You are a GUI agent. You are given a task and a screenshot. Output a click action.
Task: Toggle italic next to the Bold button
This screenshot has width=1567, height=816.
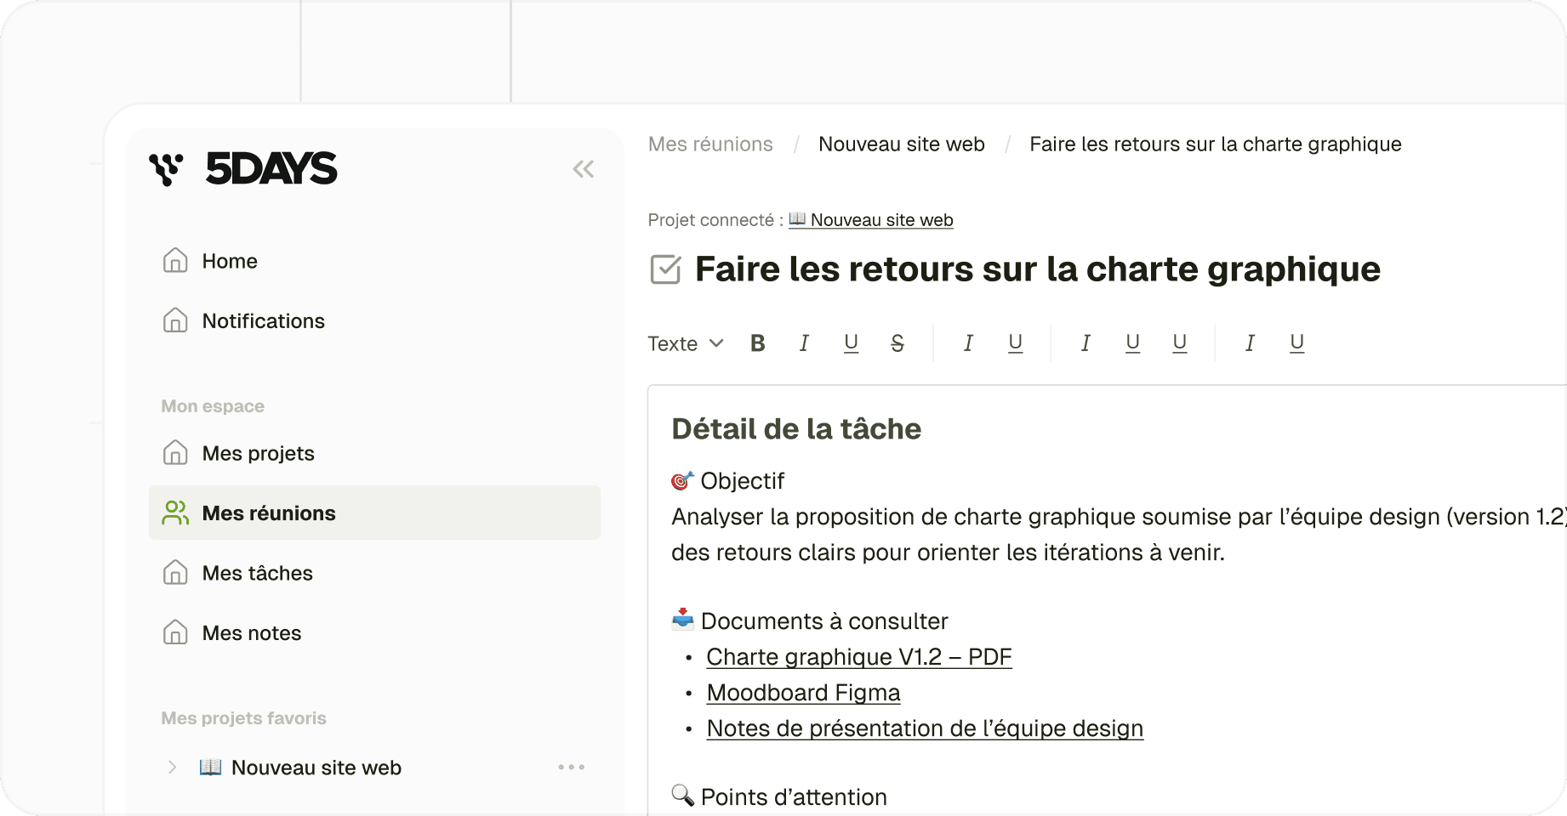pyautogui.click(x=804, y=343)
